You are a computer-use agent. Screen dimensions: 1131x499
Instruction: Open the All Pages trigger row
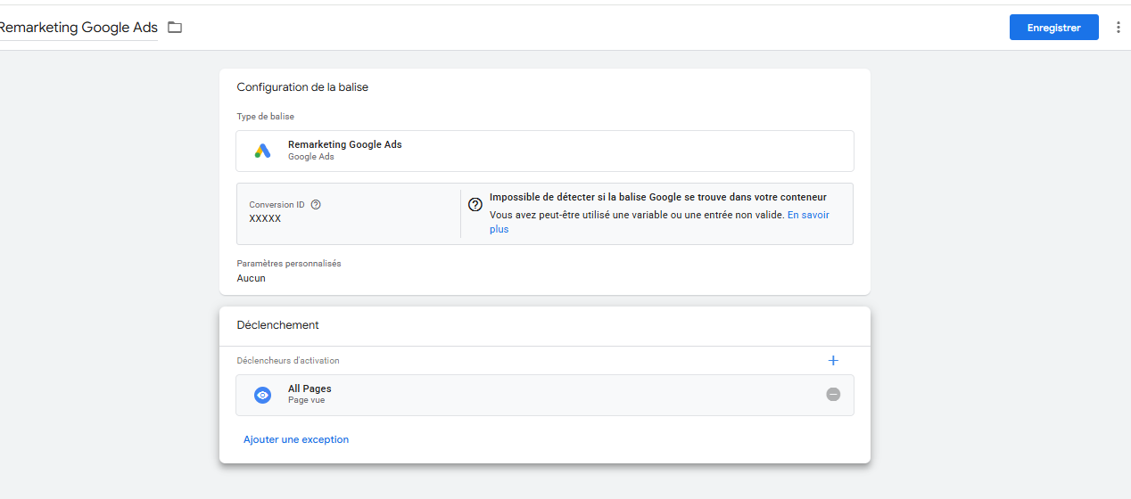pyautogui.click(x=545, y=395)
